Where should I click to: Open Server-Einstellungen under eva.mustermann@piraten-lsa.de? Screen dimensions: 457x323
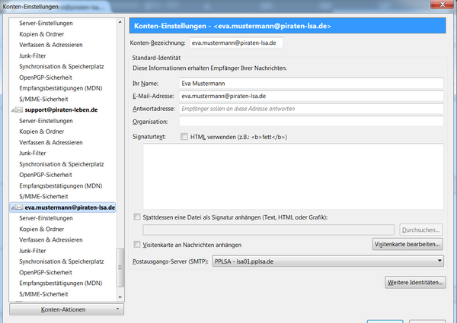tap(46, 218)
